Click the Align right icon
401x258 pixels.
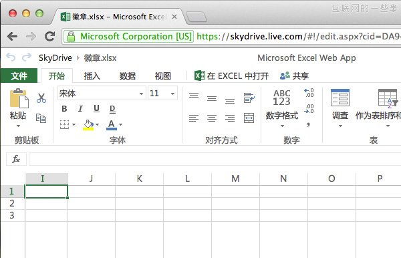tap(230, 118)
